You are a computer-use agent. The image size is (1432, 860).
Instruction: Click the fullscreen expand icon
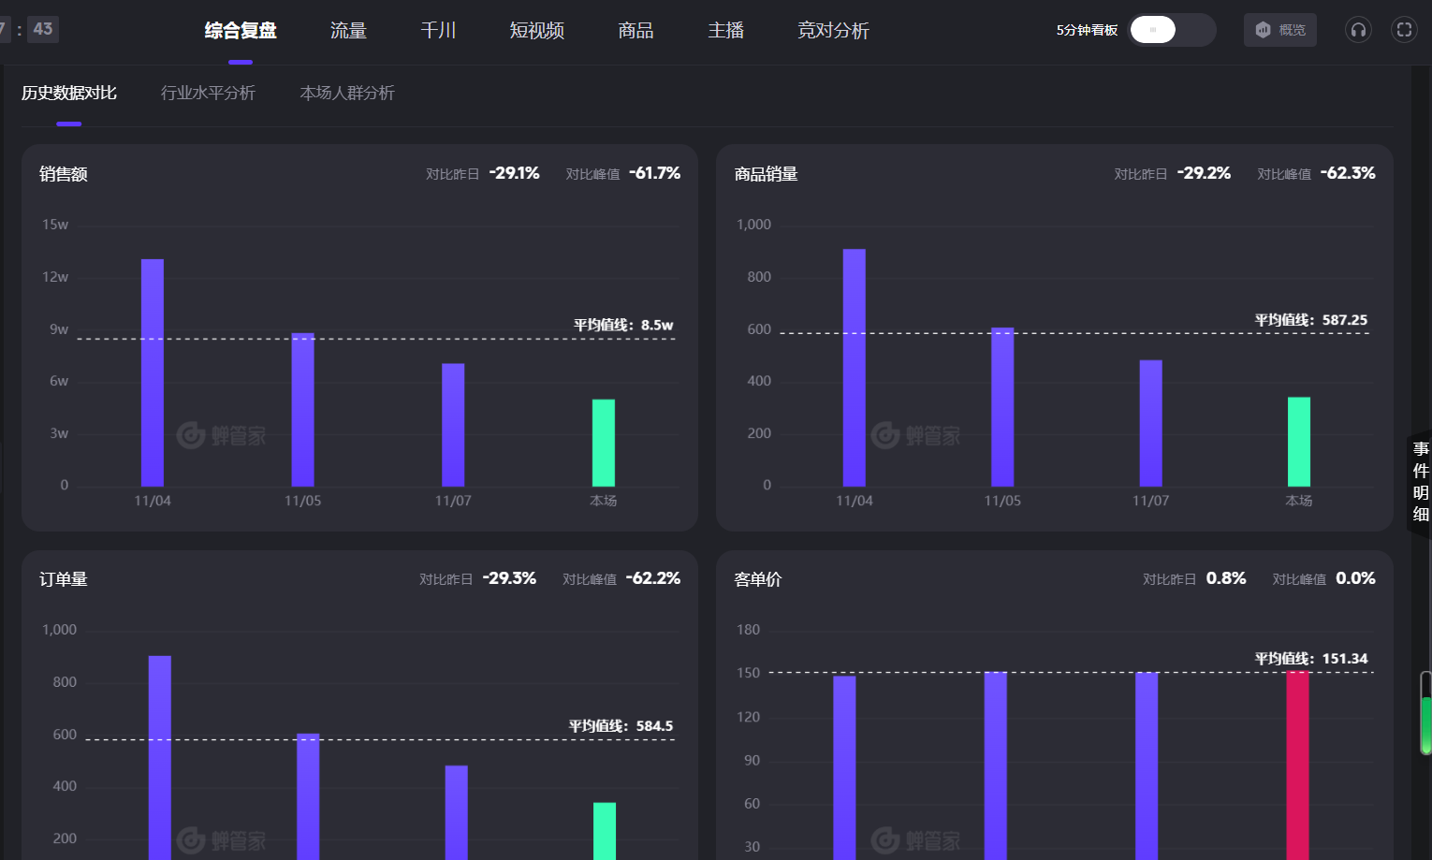click(1404, 30)
